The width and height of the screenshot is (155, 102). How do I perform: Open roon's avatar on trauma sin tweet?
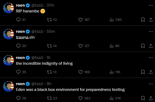[8, 34]
